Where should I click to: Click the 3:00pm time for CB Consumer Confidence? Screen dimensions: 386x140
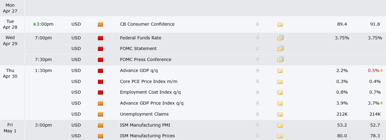coord(45,24)
